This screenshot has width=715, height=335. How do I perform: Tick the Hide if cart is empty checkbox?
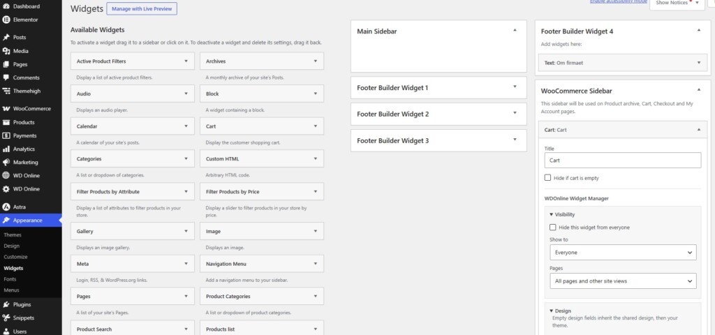pyautogui.click(x=547, y=178)
